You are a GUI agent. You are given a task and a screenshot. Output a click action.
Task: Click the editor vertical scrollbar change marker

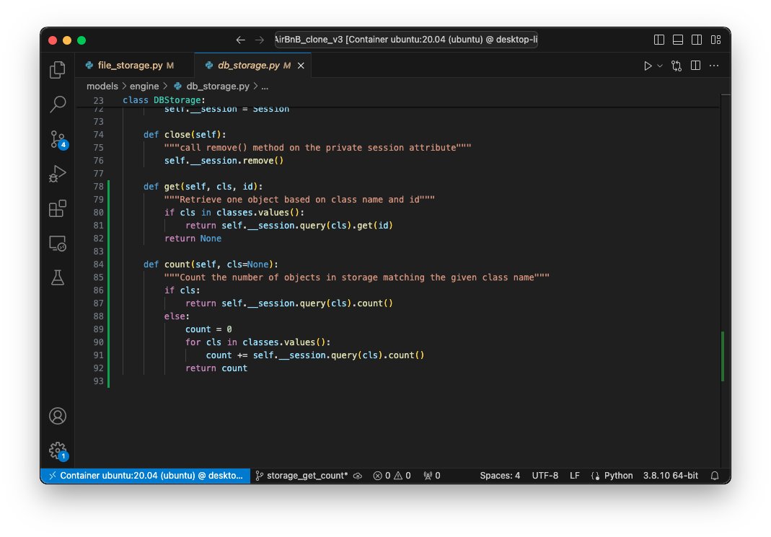(x=723, y=356)
